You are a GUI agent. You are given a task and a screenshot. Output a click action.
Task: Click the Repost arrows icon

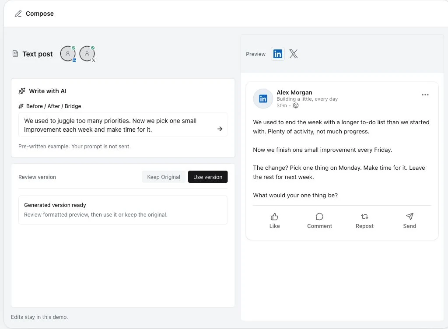coord(364,217)
